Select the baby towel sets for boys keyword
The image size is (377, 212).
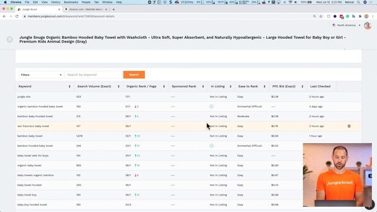pyautogui.click(x=33, y=155)
